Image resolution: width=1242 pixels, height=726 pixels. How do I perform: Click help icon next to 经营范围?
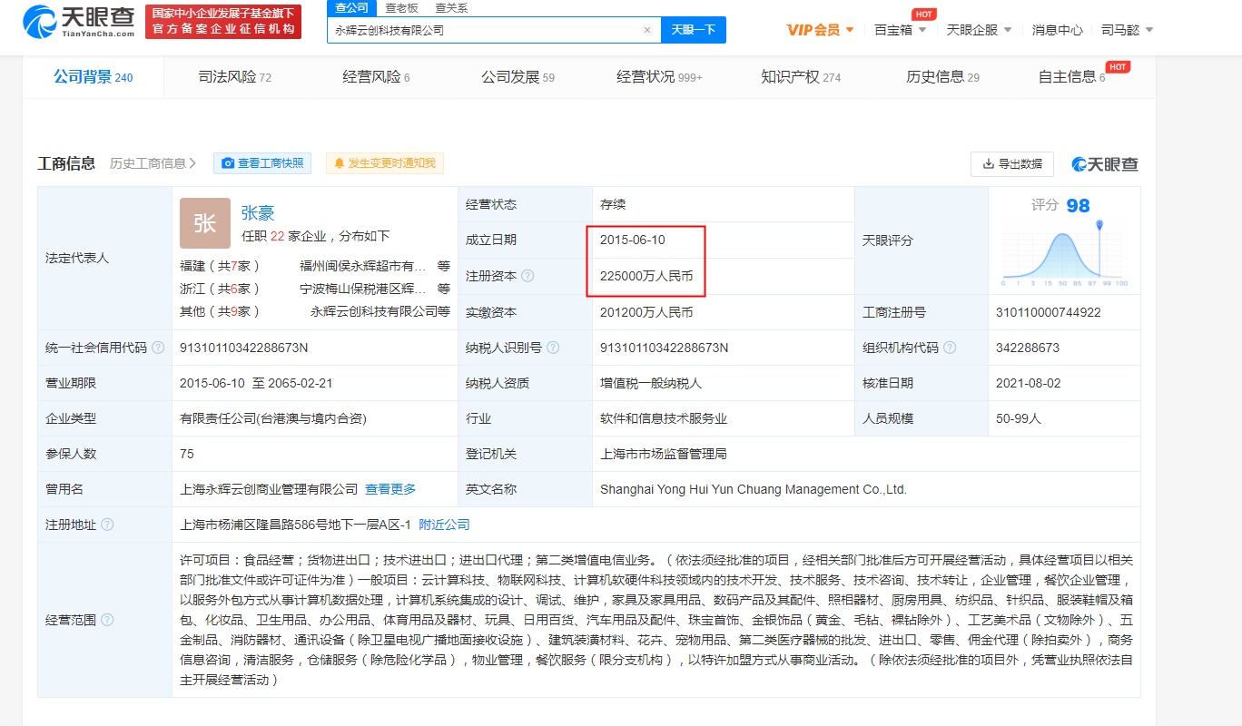coord(107,620)
